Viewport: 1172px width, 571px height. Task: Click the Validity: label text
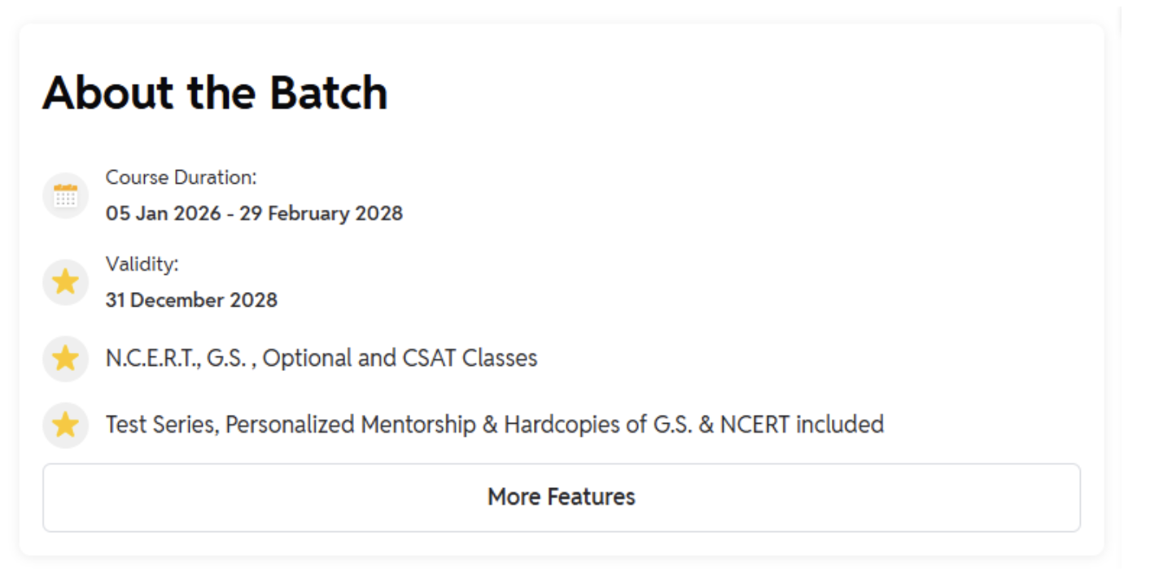tap(142, 264)
